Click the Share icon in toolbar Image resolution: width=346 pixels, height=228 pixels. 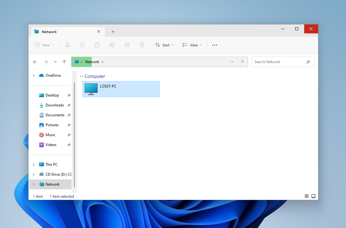(x=127, y=45)
